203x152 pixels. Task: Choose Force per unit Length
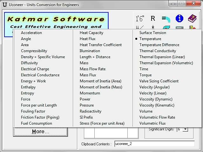pos(39,105)
